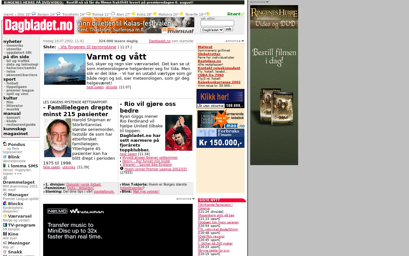The height and width of the screenshot is (256, 409).
Task: Click the Snakk chat icon
Action: 5,252
